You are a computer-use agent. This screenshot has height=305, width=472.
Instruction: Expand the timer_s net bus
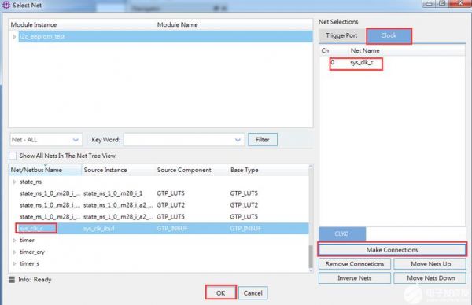point(14,263)
